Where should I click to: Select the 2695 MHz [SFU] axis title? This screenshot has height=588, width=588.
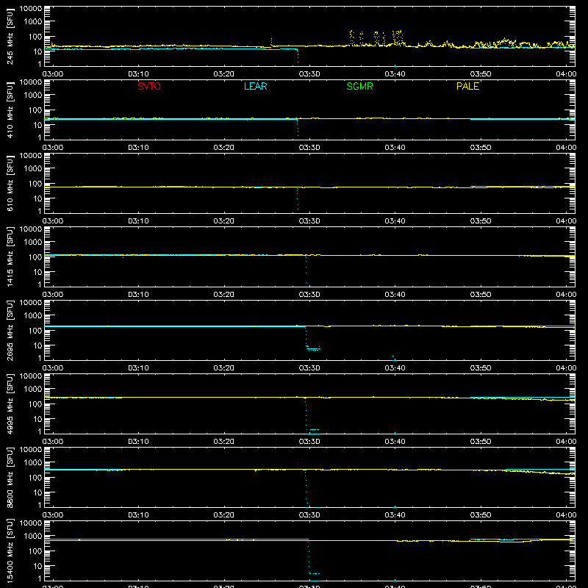(x=10, y=331)
